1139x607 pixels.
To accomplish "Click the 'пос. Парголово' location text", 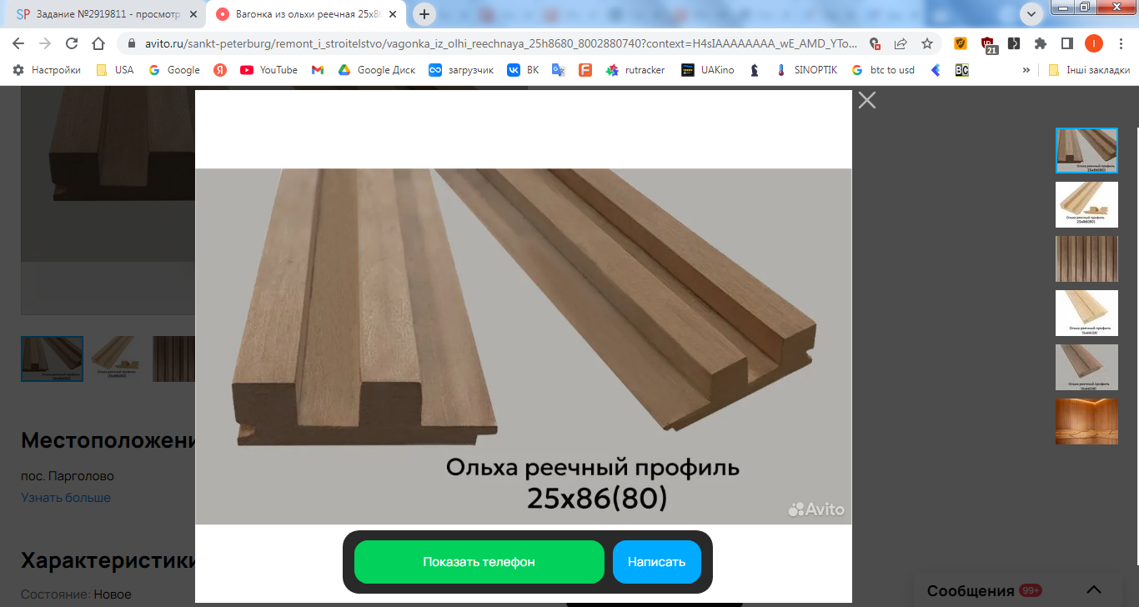I will tap(68, 476).
